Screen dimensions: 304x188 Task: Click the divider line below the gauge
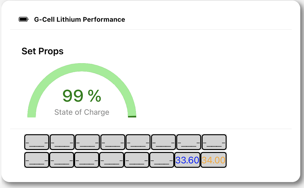click(x=151, y=129)
